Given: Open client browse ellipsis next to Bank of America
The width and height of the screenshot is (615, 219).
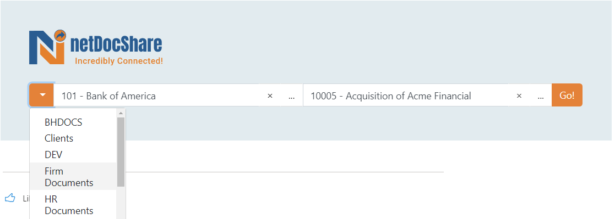Looking at the screenshot, I should (x=291, y=96).
